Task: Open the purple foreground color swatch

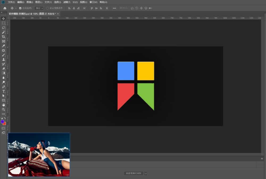Action: pyautogui.click(x=2, y=122)
